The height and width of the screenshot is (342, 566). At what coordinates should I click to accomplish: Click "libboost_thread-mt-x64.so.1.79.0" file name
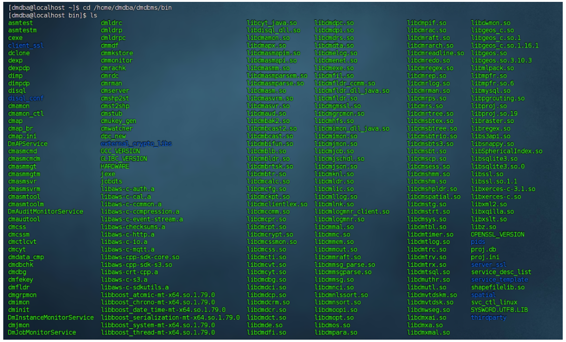(x=158, y=332)
